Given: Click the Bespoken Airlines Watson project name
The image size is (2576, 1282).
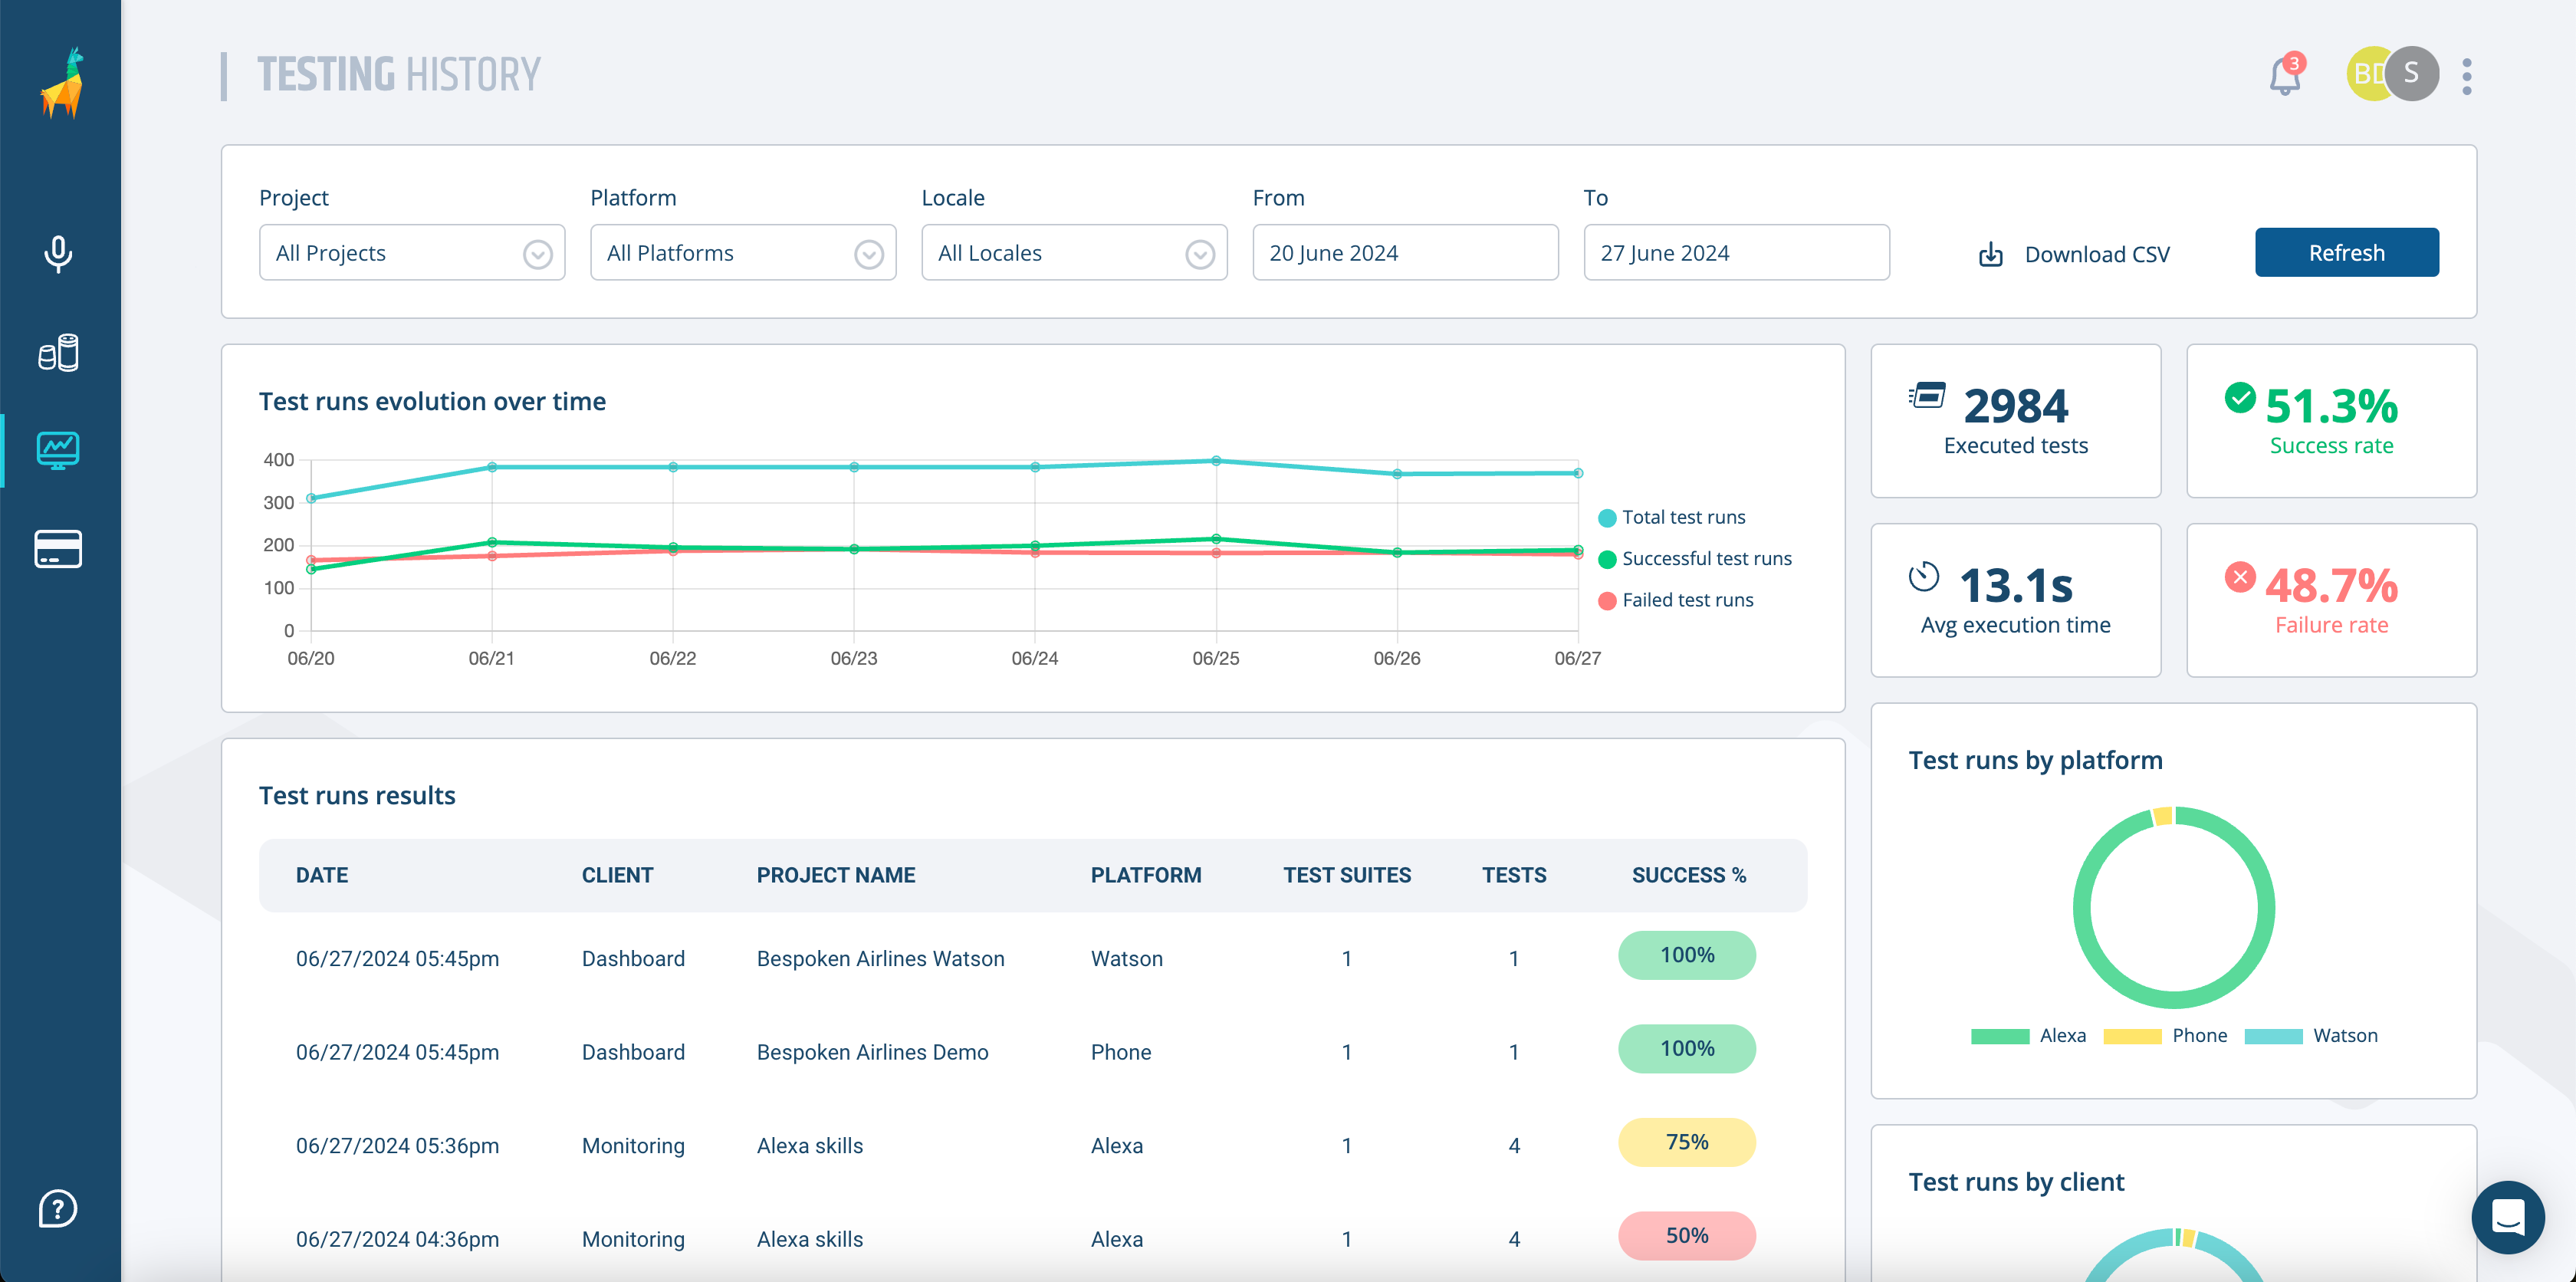Looking at the screenshot, I should pyautogui.click(x=880, y=958).
